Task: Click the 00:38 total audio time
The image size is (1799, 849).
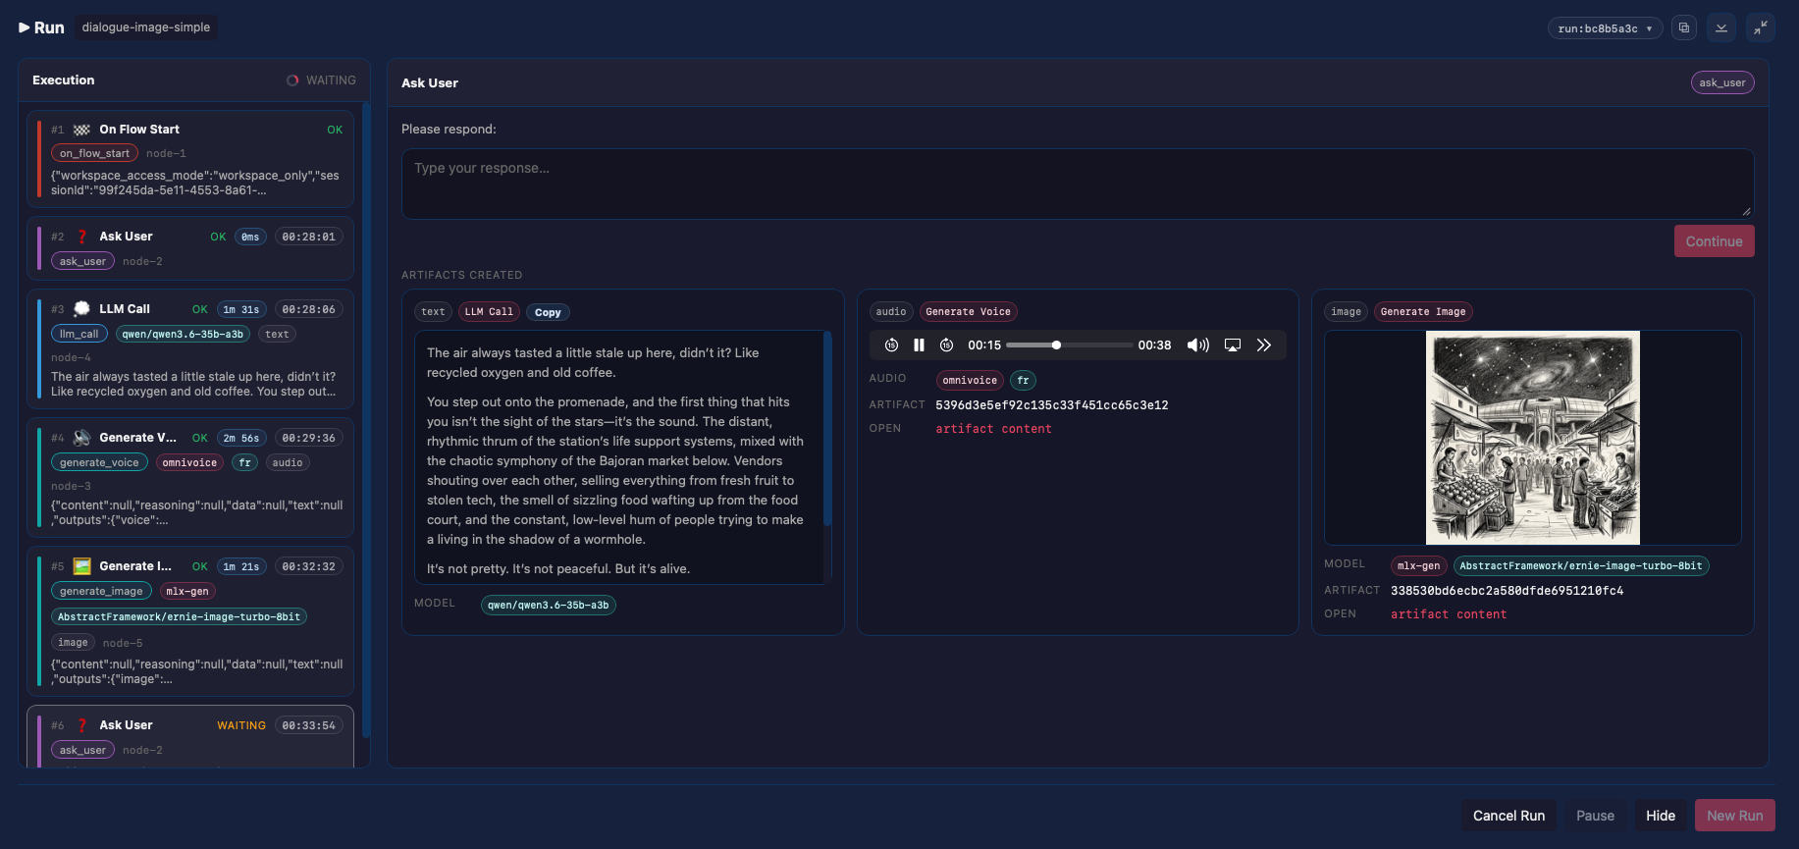Action: tap(1154, 345)
